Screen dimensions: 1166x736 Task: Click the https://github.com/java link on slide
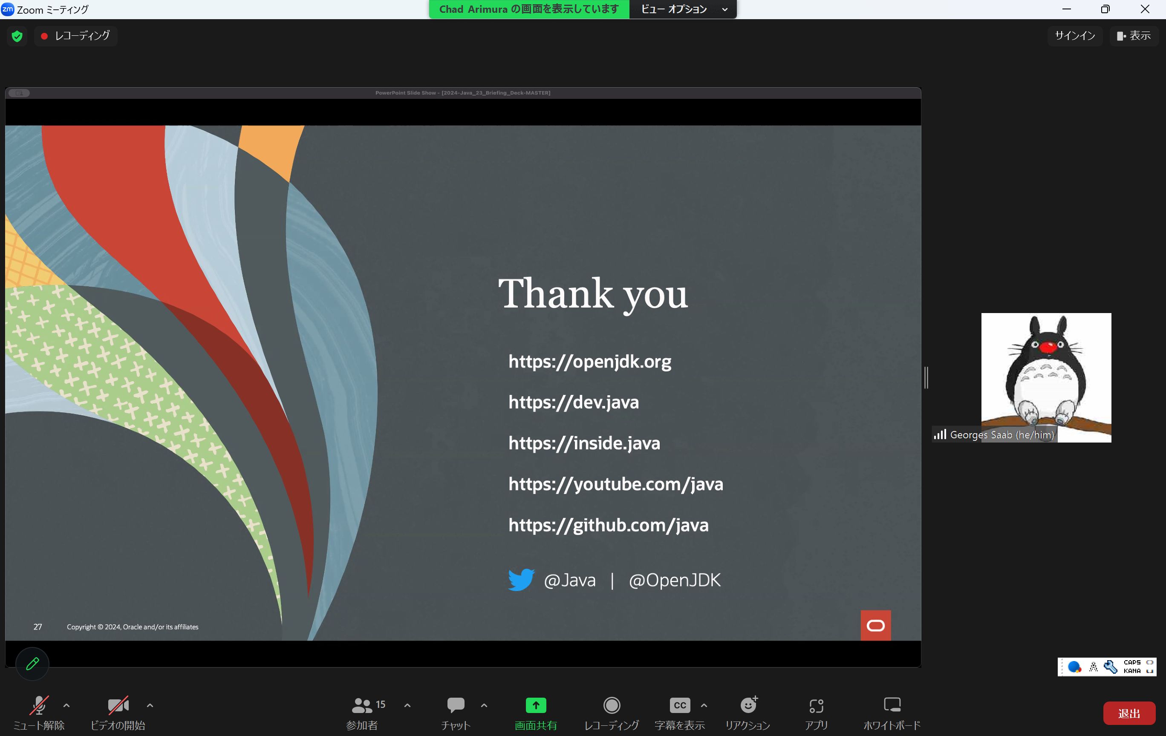608,525
